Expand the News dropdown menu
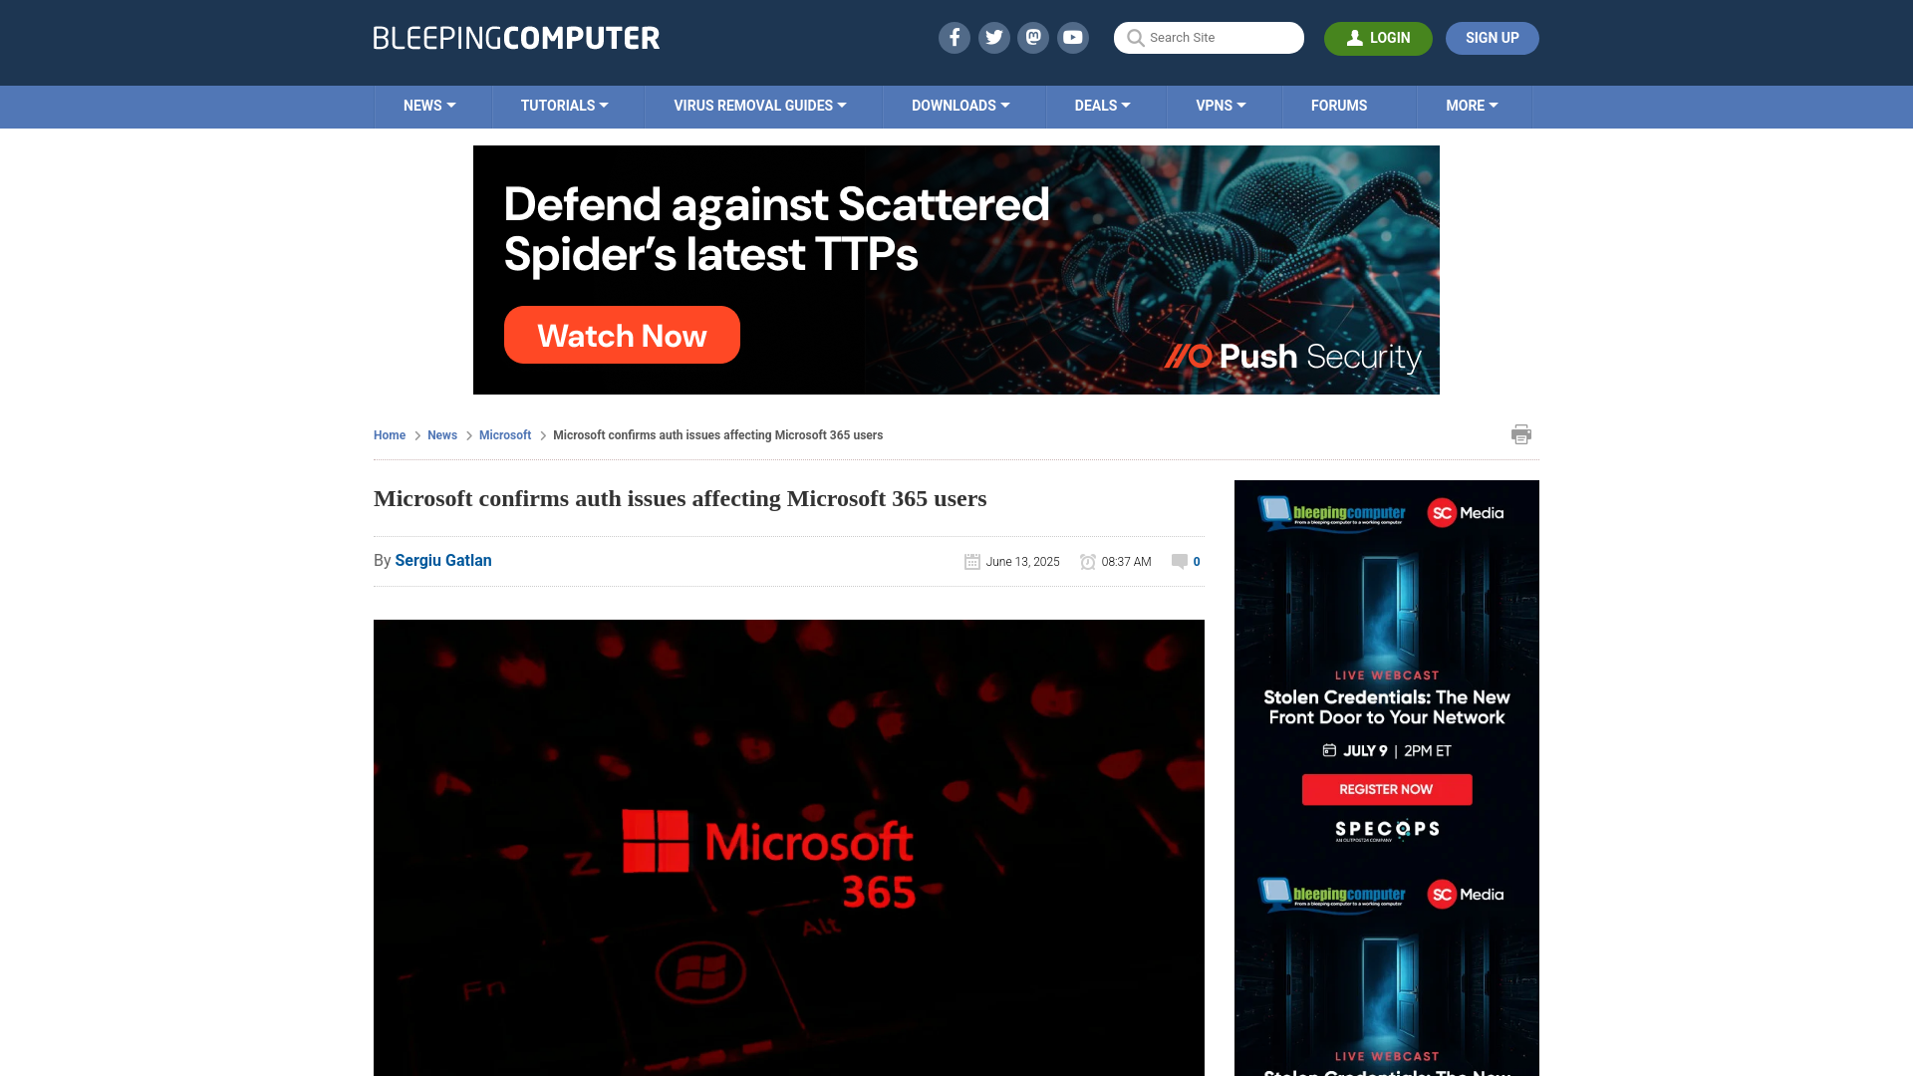This screenshot has height=1076, width=1913. [x=429, y=106]
